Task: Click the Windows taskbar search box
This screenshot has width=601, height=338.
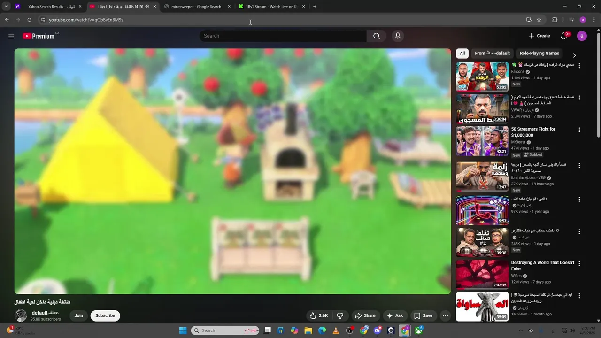Action: [x=225, y=330]
